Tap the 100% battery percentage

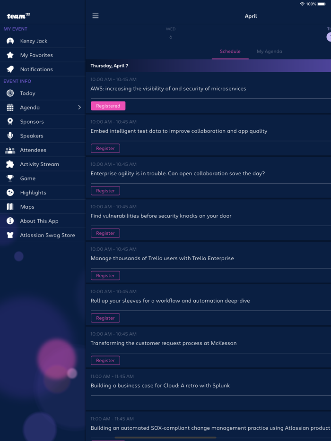pyautogui.click(x=311, y=4)
